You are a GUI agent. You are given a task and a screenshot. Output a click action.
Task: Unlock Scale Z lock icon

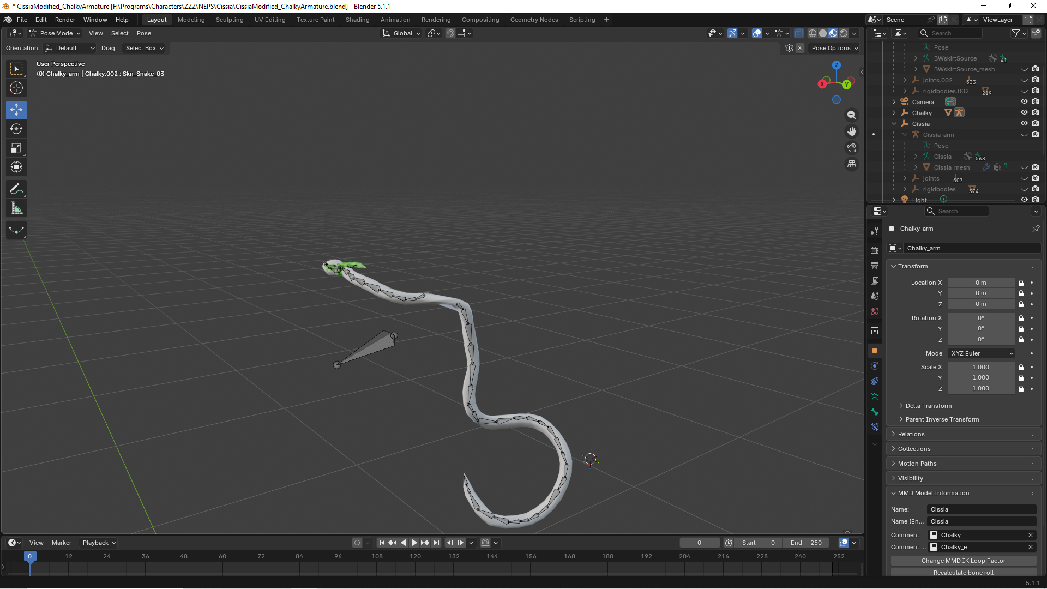(1021, 389)
